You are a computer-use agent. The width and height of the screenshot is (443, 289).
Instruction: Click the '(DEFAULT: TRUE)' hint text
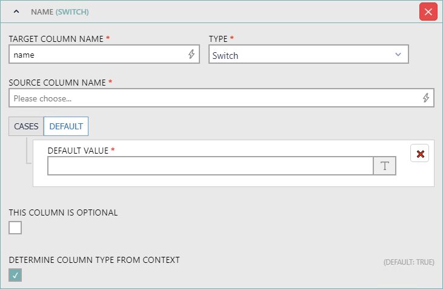pyautogui.click(x=408, y=262)
